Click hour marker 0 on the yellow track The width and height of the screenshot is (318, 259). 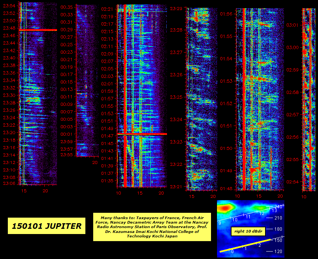coord(232,252)
